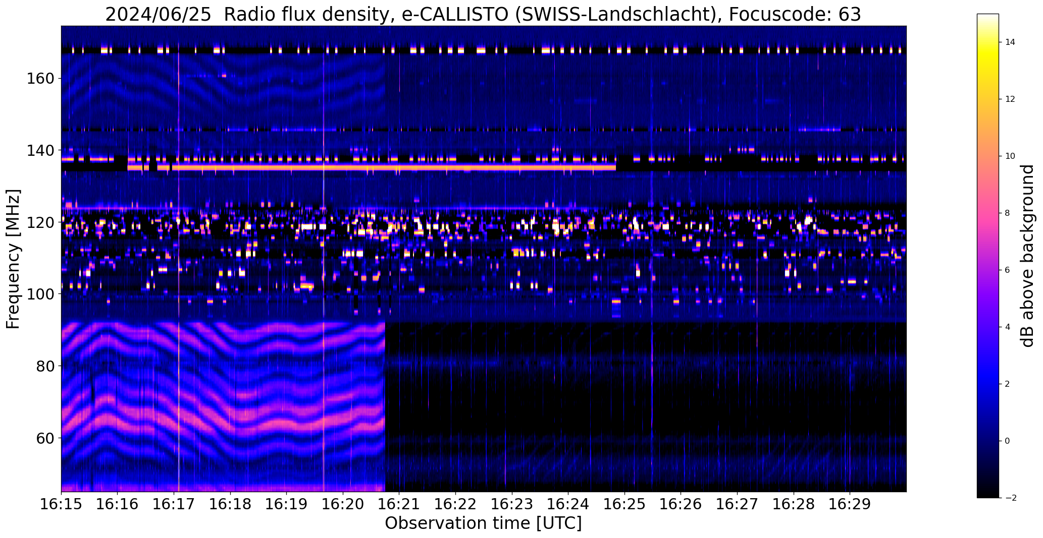Select the 16:17 time tick label
This screenshot has width=1043, height=538.
tap(174, 504)
